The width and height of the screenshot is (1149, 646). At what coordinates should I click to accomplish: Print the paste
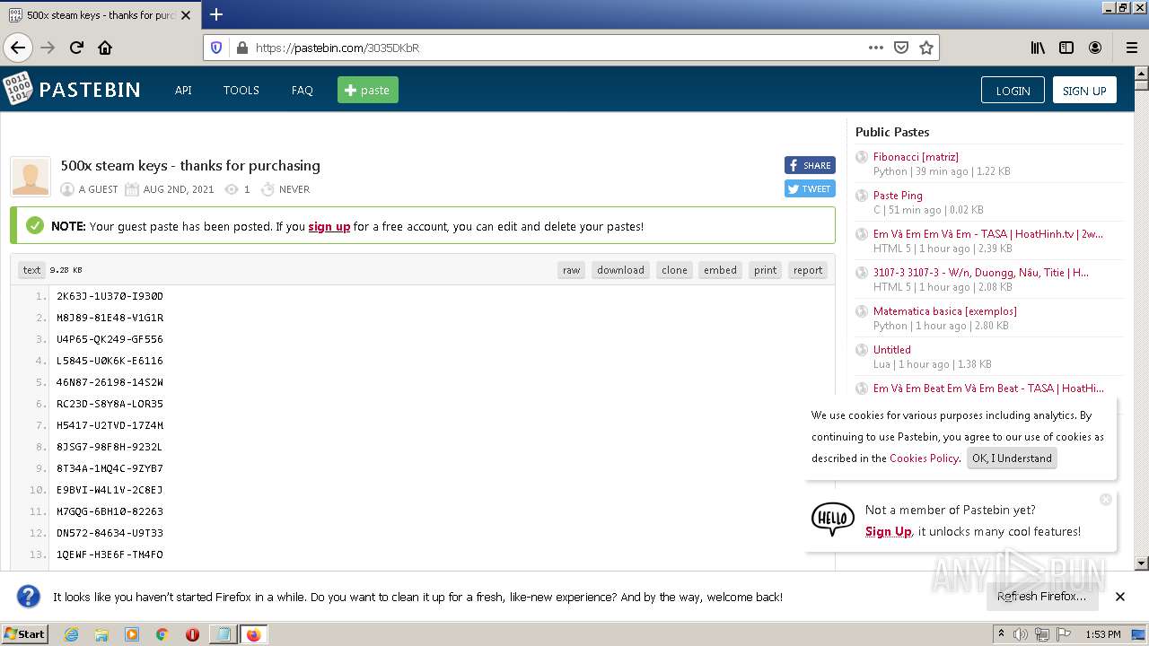pyautogui.click(x=765, y=270)
